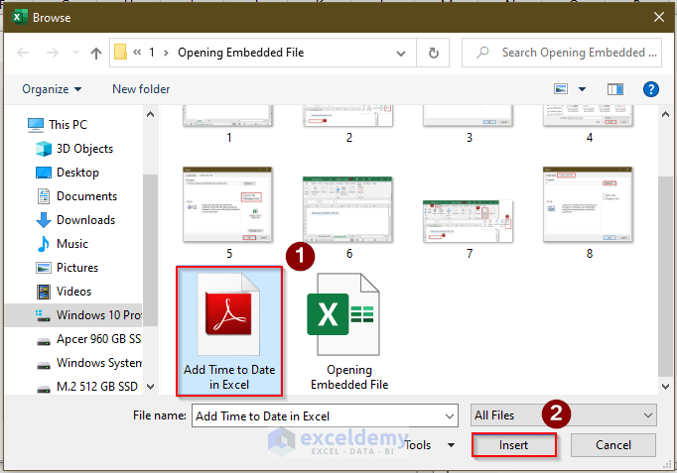Click the Search Opening Embedded field
The height and width of the screenshot is (473, 677).
(x=562, y=53)
